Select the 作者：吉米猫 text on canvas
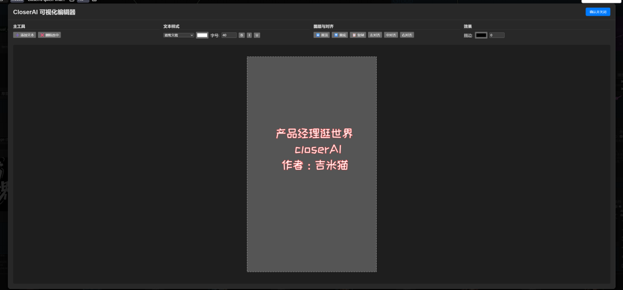 tap(315, 165)
